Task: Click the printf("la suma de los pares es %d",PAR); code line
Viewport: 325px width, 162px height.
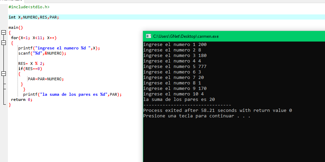Action: pyautogui.click(x=72, y=95)
